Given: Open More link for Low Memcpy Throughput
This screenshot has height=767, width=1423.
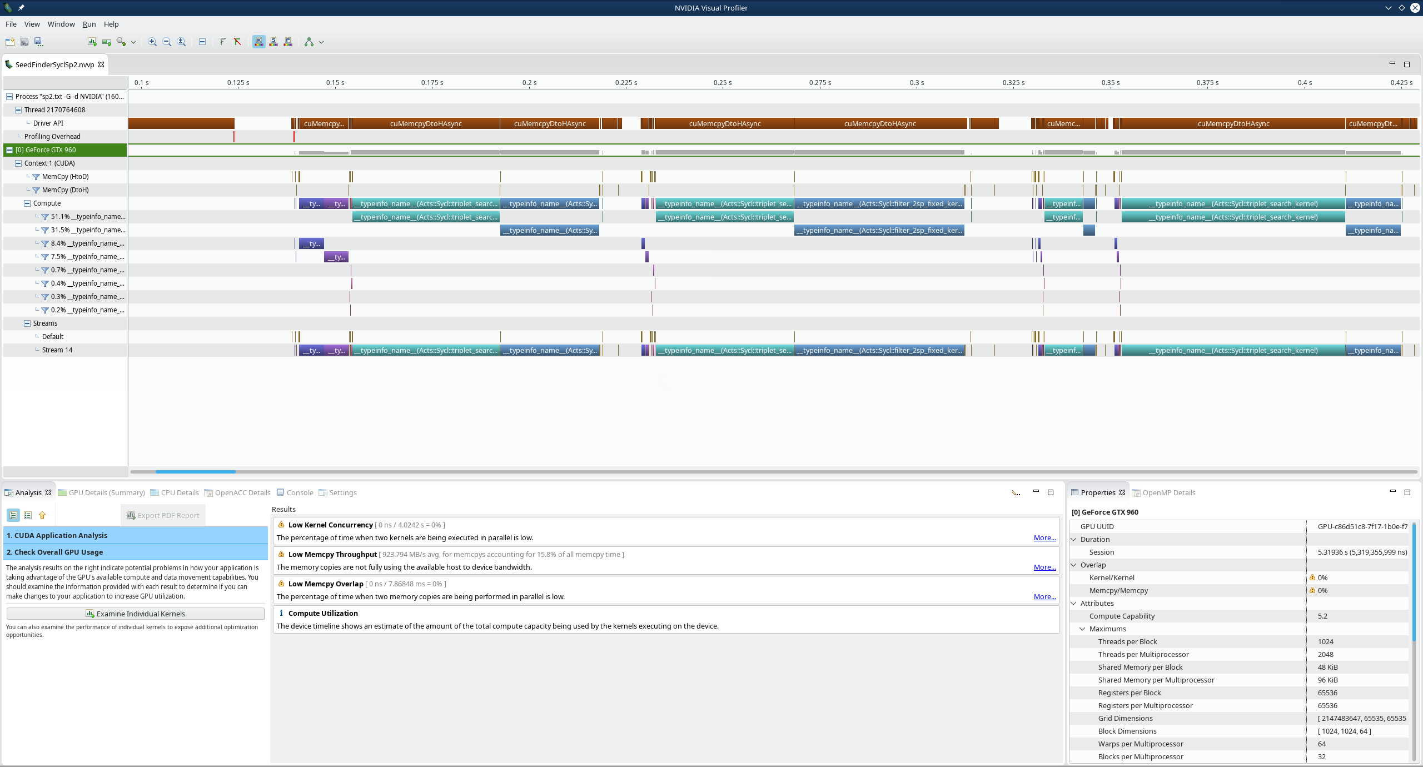Looking at the screenshot, I should 1044,567.
